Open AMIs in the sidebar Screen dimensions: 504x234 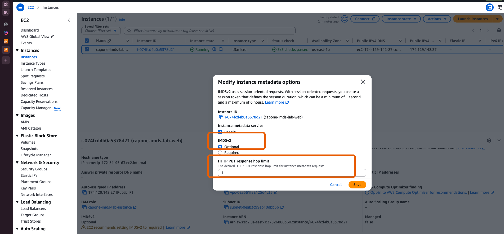(x=25, y=122)
